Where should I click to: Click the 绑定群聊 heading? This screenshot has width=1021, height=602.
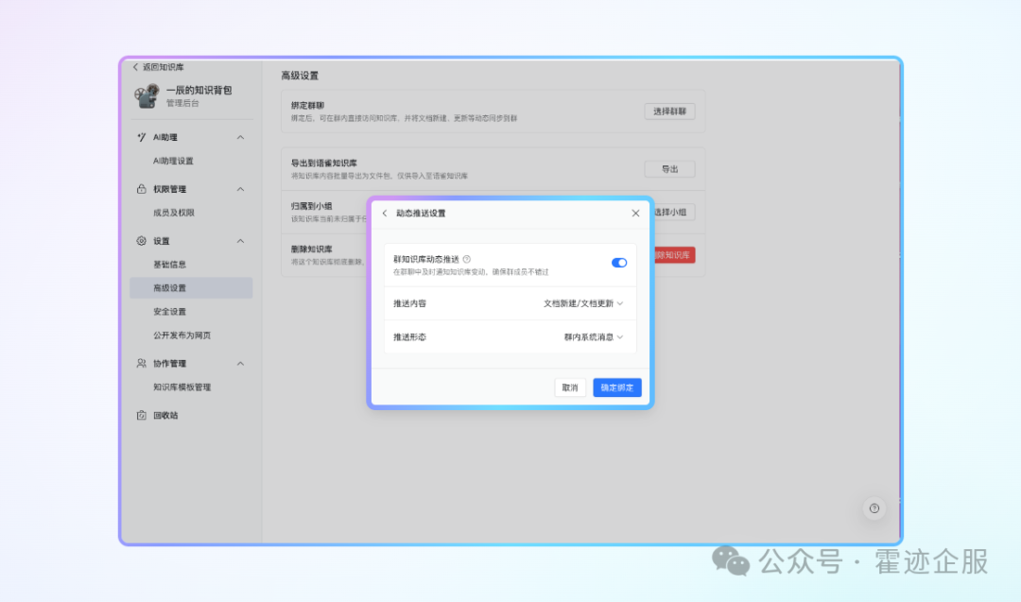307,106
